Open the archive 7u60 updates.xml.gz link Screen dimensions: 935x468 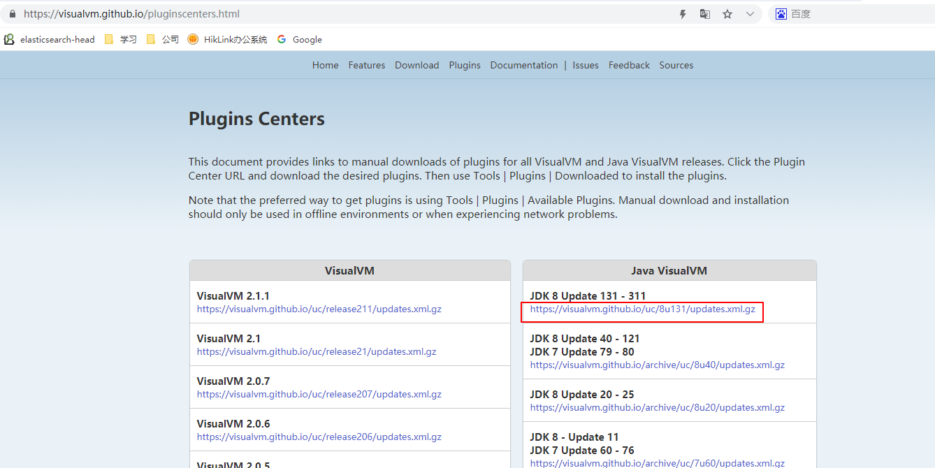658,463
